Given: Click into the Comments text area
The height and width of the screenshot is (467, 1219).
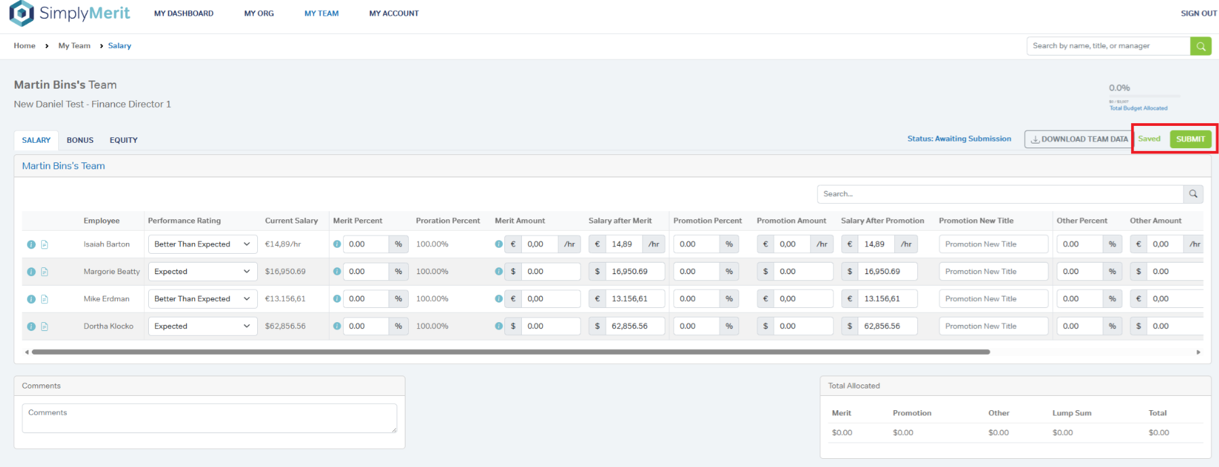Looking at the screenshot, I should point(209,418).
